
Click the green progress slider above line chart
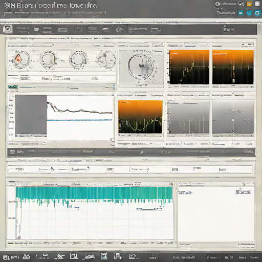pyautogui.click(x=13, y=87)
